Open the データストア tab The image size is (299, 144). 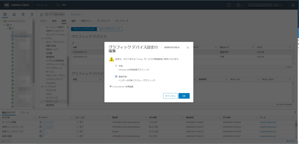tap(104, 21)
